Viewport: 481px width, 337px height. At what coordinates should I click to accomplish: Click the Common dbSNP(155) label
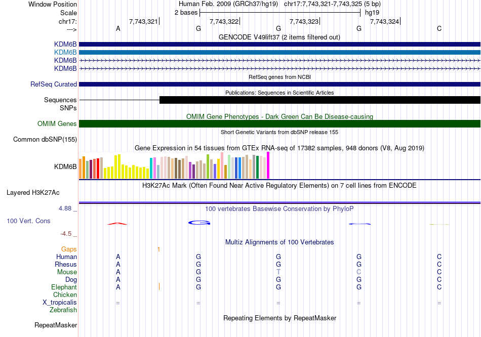[45, 140]
